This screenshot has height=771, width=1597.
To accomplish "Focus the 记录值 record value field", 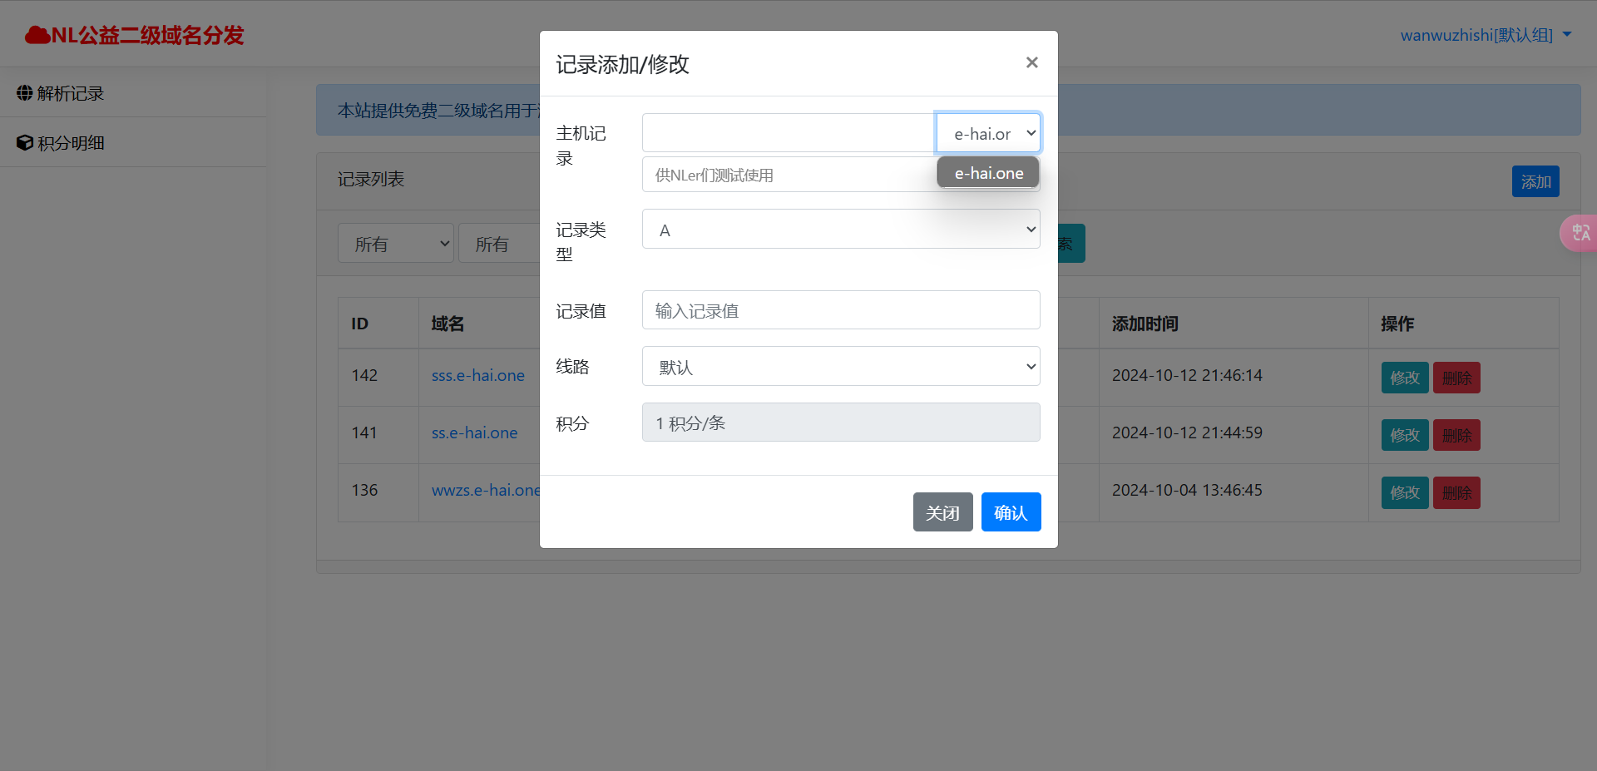I will pyautogui.click(x=840, y=310).
